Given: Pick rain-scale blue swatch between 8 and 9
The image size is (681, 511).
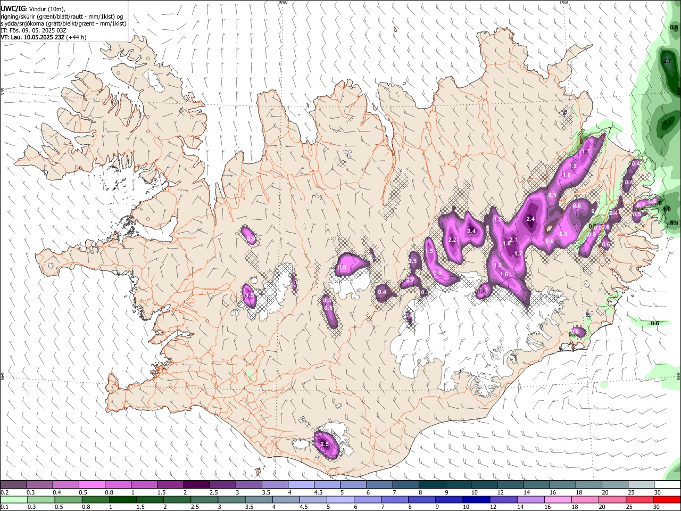Looking at the screenshot, I should tap(421, 499).
